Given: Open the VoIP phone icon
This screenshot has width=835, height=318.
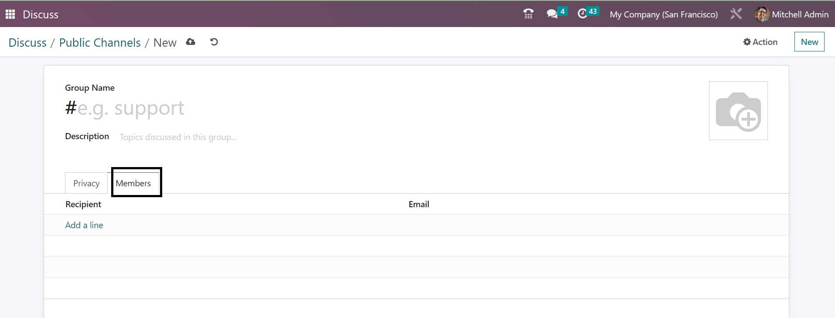Looking at the screenshot, I should pos(528,14).
